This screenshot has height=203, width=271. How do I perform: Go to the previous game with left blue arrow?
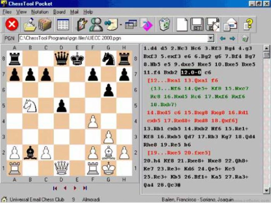[223, 38]
